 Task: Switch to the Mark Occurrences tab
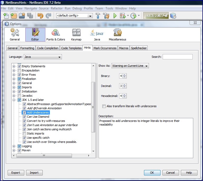pos(105,48)
